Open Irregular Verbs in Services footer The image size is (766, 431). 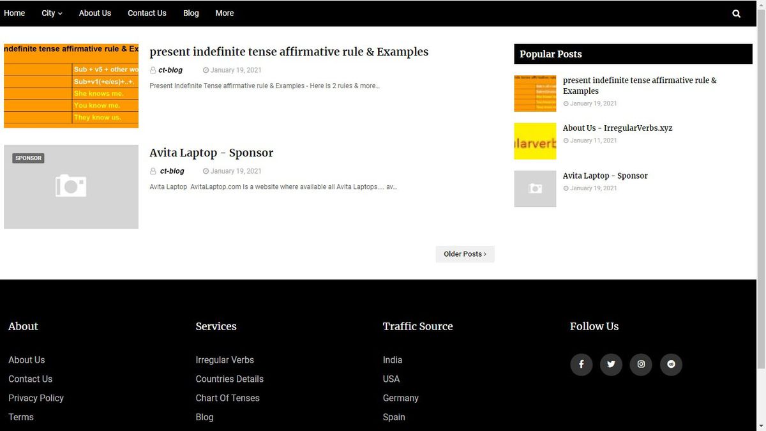tap(225, 359)
